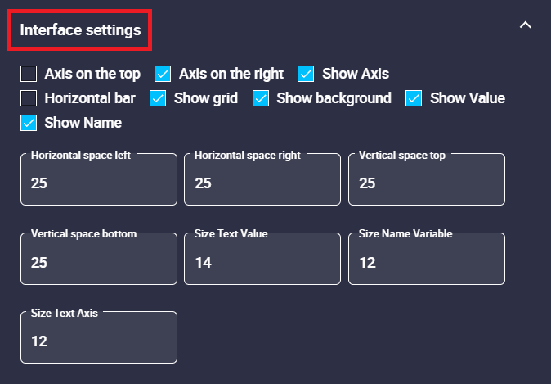Focus the Size Name Variable field
551x384 pixels.
coord(427,262)
